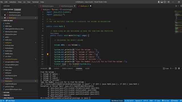The image size is (182, 102).
Task: Open the Terminal menu
Action: point(35,2)
